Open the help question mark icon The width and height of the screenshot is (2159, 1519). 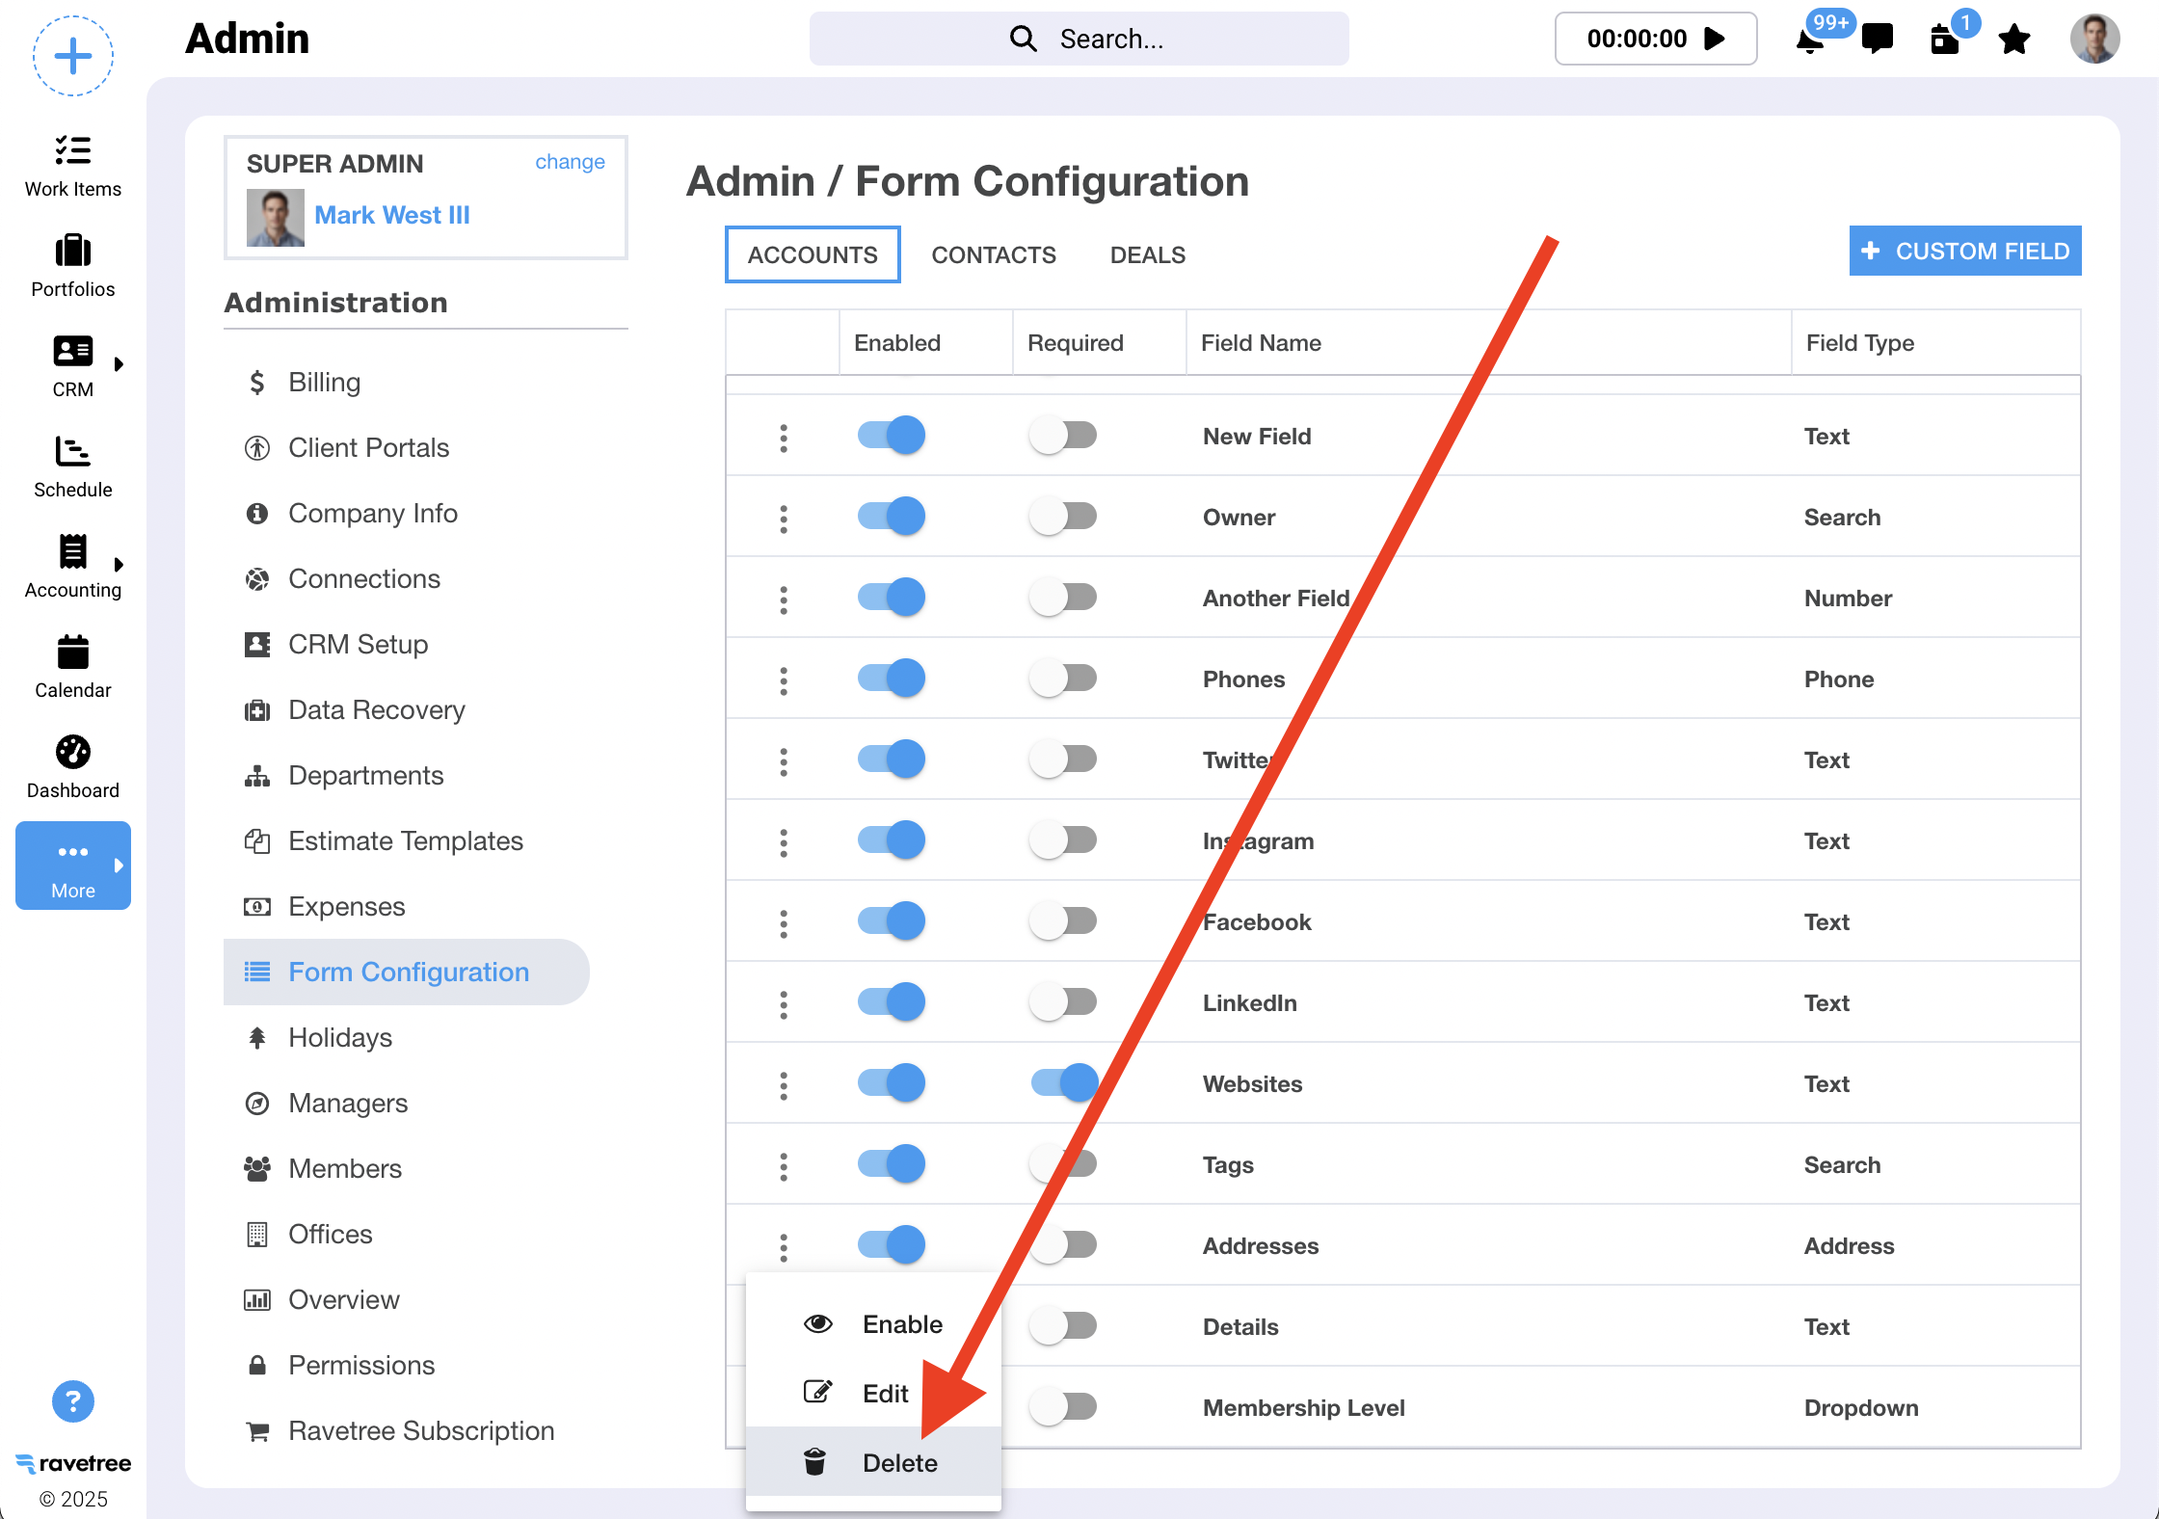[73, 1400]
